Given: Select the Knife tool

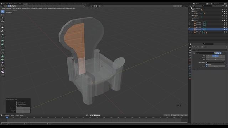Looking at the screenshot, I should click(x=2, y=53).
